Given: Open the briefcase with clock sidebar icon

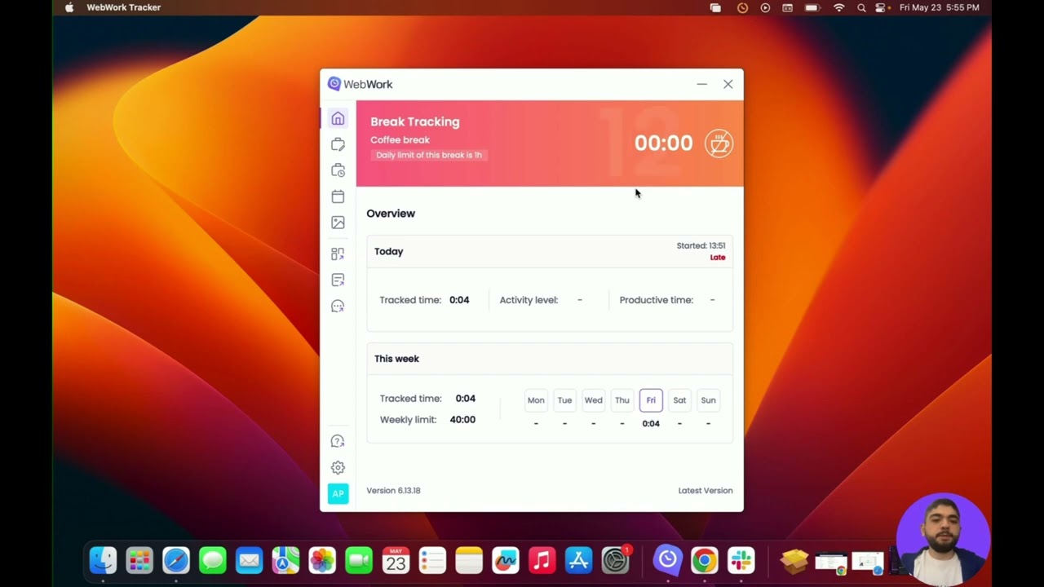Looking at the screenshot, I should pyautogui.click(x=338, y=170).
